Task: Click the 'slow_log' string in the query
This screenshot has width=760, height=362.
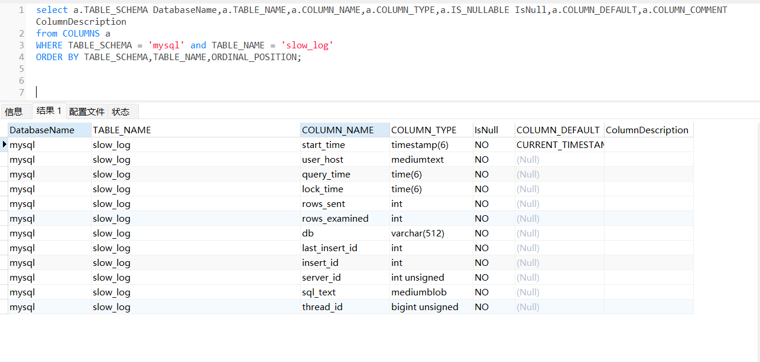Action: tap(307, 45)
